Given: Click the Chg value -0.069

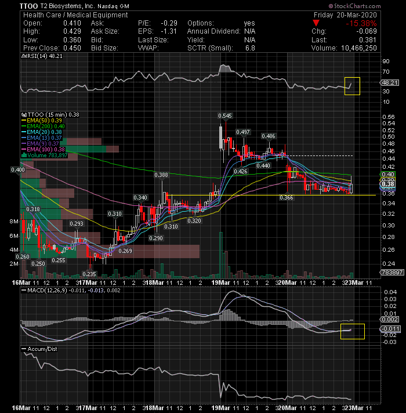Looking at the screenshot, I should [x=367, y=31].
